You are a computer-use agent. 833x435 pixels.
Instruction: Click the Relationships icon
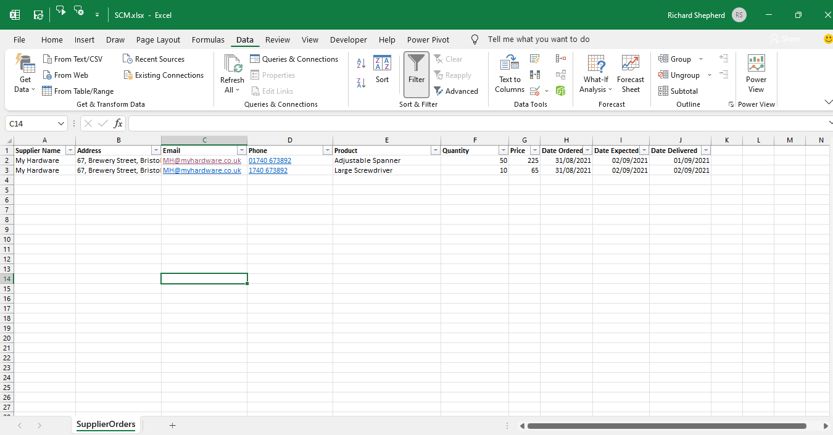point(560,74)
